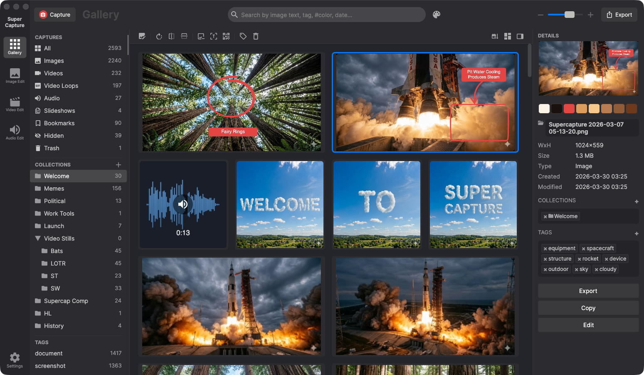Screen dimensions: 644x375
Task: Toggle gallery grid layout view
Action: pyautogui.click(x=508, y=36)
